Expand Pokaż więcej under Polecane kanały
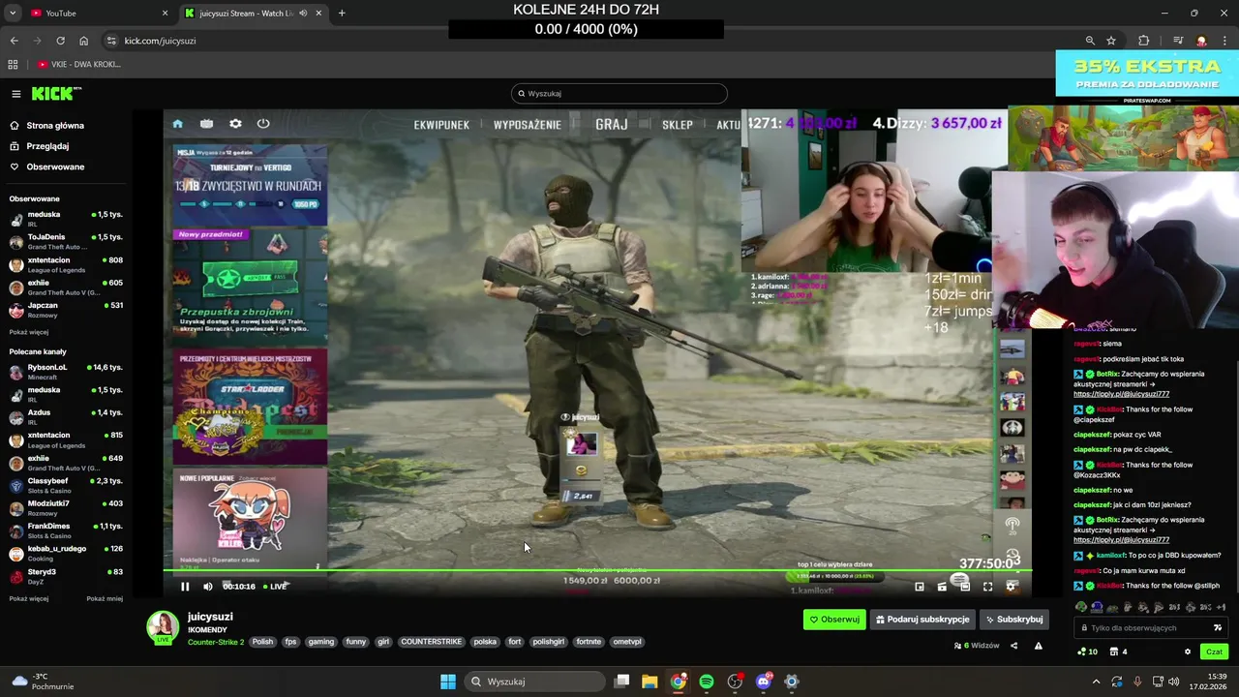The width and height of the screenshot is (1239, 697). click(28, 598)
